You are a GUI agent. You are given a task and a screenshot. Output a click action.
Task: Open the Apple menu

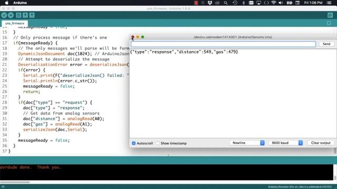click(7, 3)
